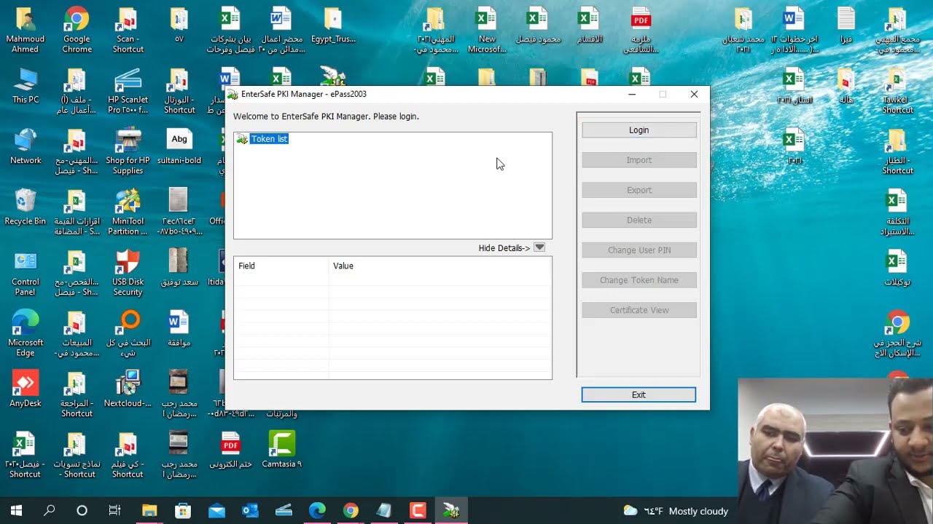Open Tawkel - Shortcut desktop icon

pos(897,91)
